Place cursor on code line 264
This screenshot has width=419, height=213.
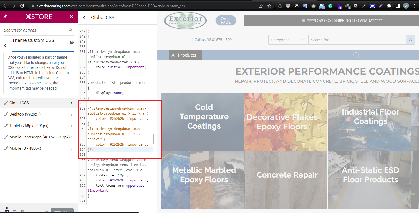[120, 149]
